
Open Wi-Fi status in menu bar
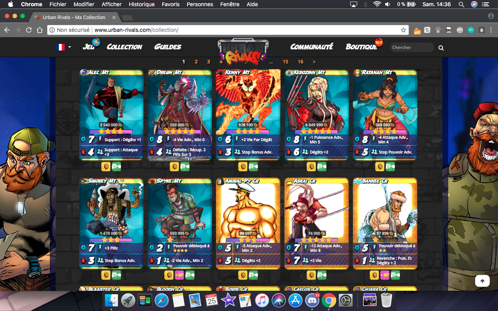tap(377, 4)
